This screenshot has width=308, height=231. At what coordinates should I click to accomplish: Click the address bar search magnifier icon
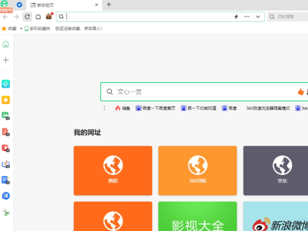tap(61, 17)
